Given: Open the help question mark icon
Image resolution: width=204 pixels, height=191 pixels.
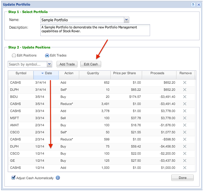Looking at the screenshot, I should click(x=193, y=5).
